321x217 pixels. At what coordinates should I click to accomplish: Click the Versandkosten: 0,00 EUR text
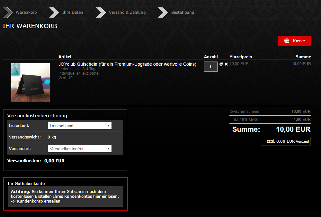[x=36, y=161]
